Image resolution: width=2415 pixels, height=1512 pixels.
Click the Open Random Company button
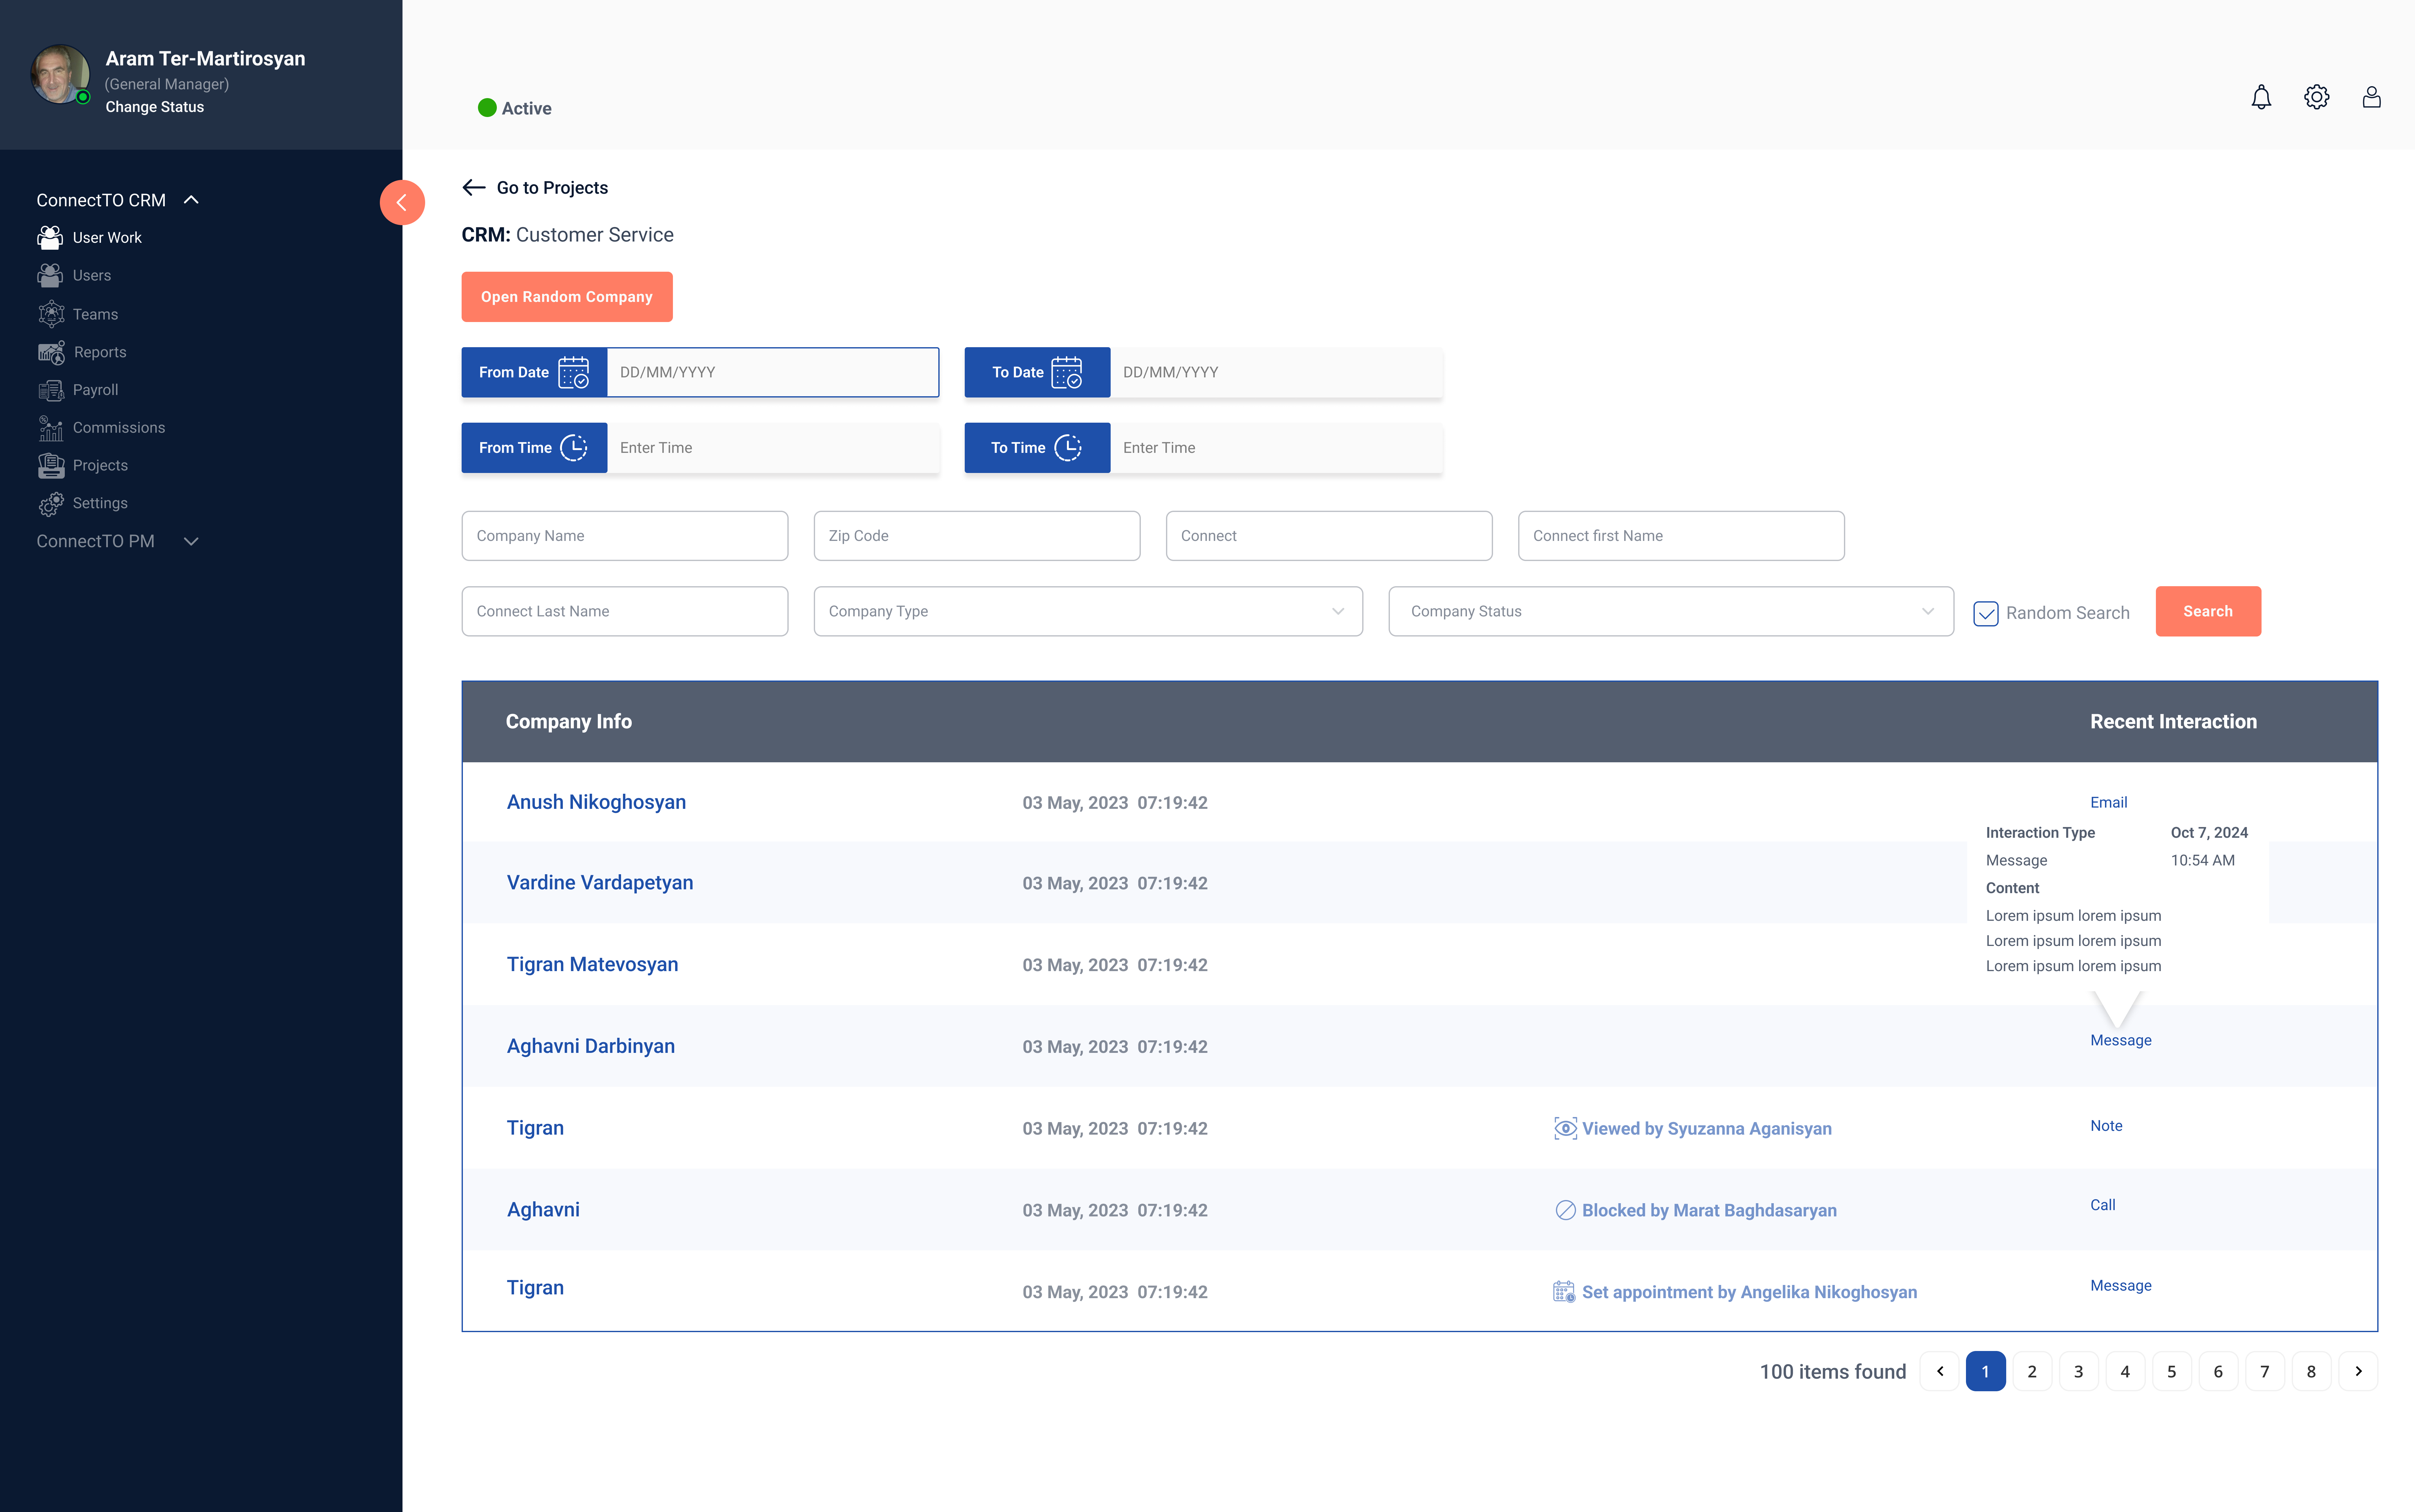tap(566, 297)
